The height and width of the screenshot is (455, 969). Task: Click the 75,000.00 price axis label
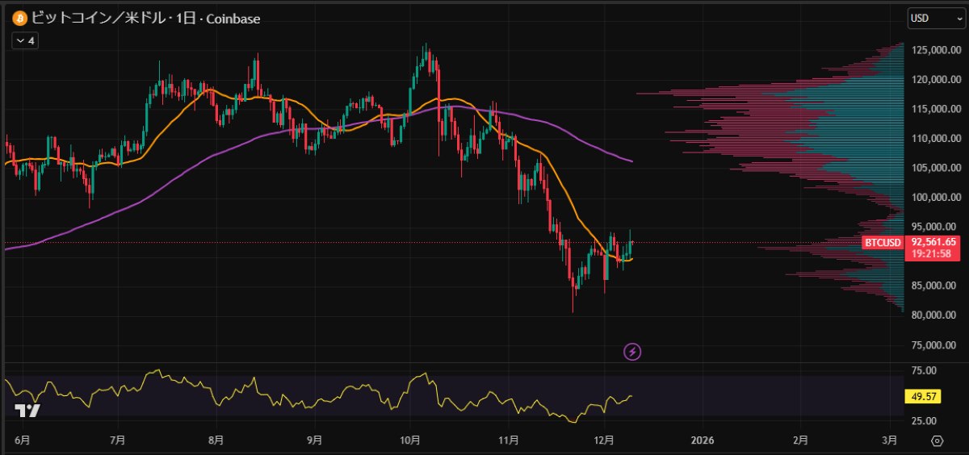click(934, 344)
